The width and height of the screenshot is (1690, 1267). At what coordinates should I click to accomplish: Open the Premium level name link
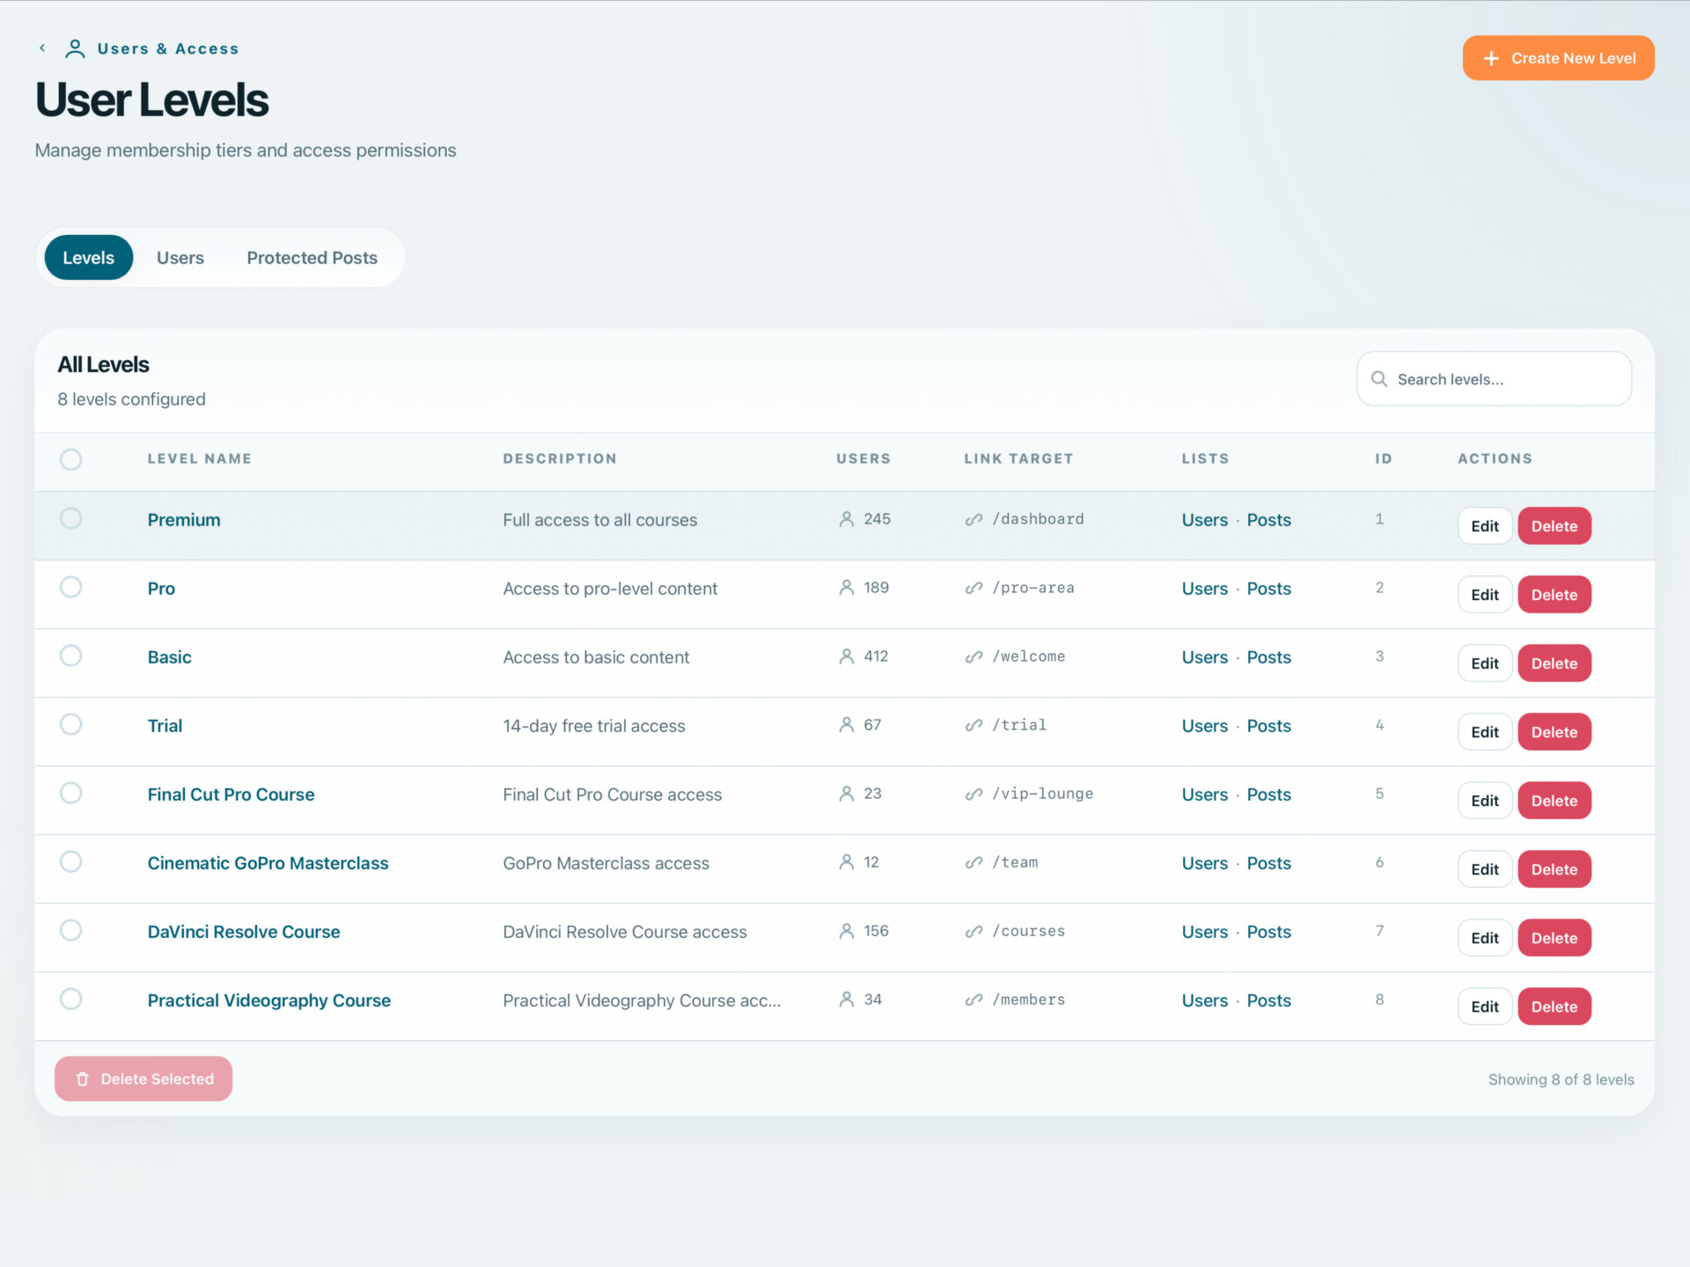pyautogui.click(x=184, y=520)
